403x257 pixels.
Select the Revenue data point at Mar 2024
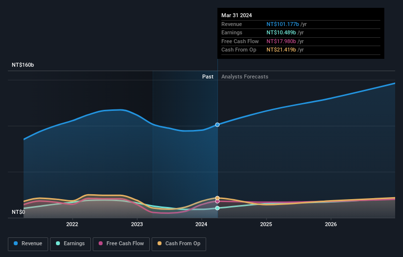[217, 125]
